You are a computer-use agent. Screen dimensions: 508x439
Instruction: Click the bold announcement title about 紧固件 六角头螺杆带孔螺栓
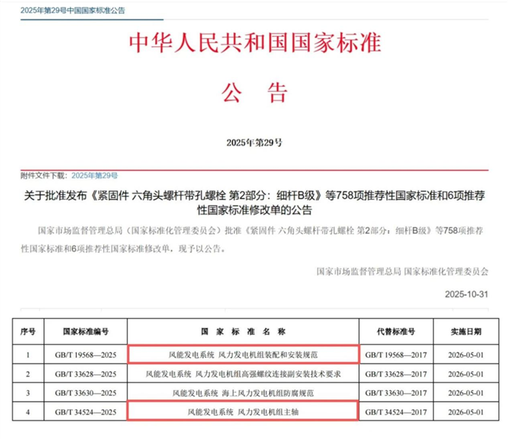(253, 203)
